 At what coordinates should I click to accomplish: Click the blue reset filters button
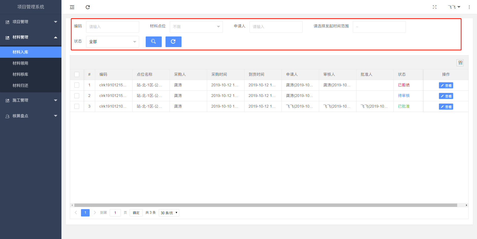point(173,42)
